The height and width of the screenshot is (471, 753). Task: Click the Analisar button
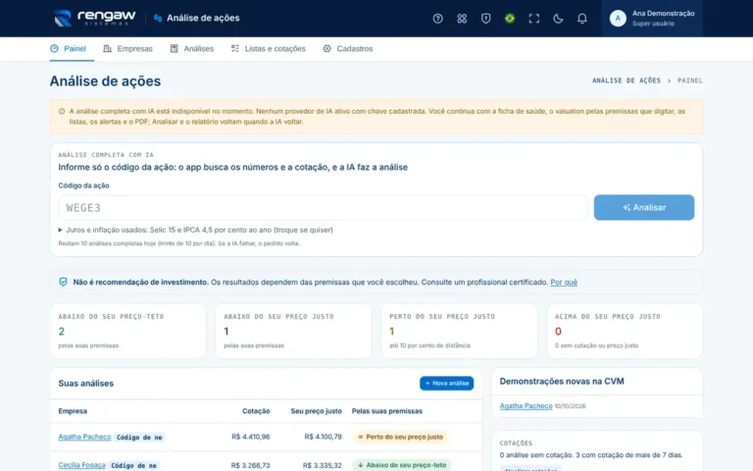click(644, 208)
